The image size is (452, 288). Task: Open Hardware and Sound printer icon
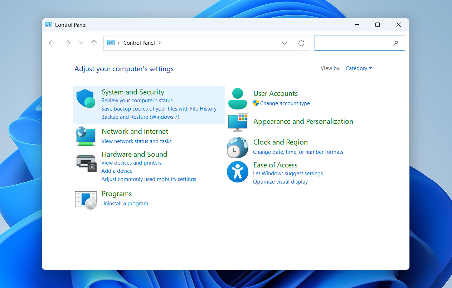tap(86, 163)
